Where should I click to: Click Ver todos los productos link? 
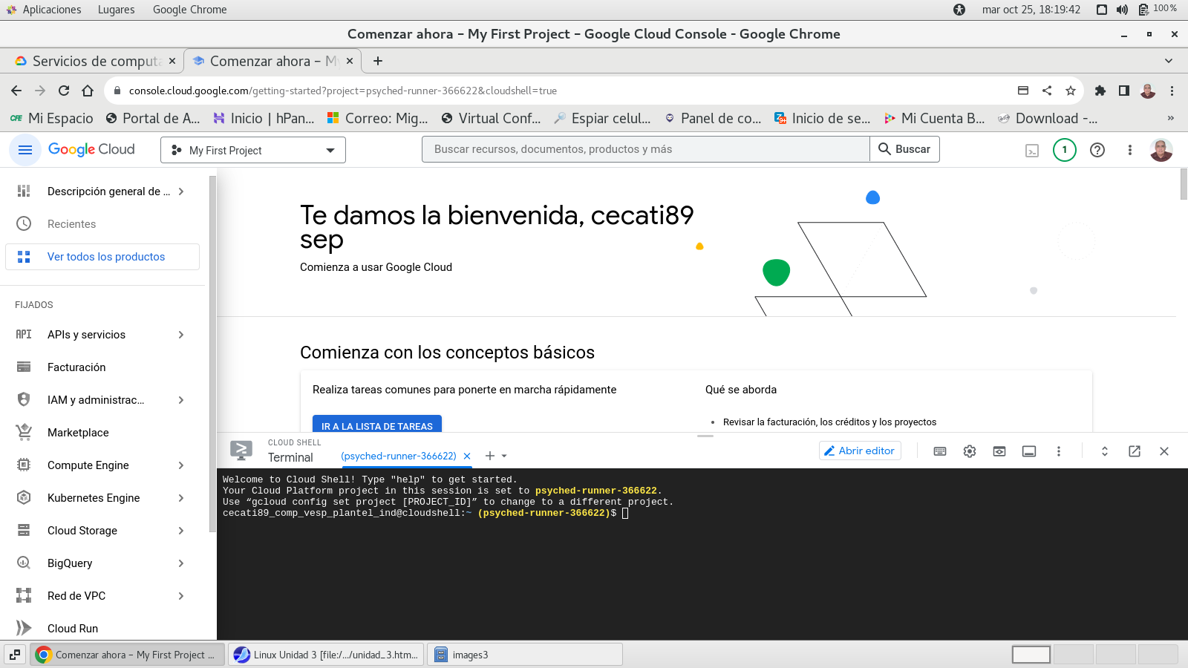[x=106, y=257]
